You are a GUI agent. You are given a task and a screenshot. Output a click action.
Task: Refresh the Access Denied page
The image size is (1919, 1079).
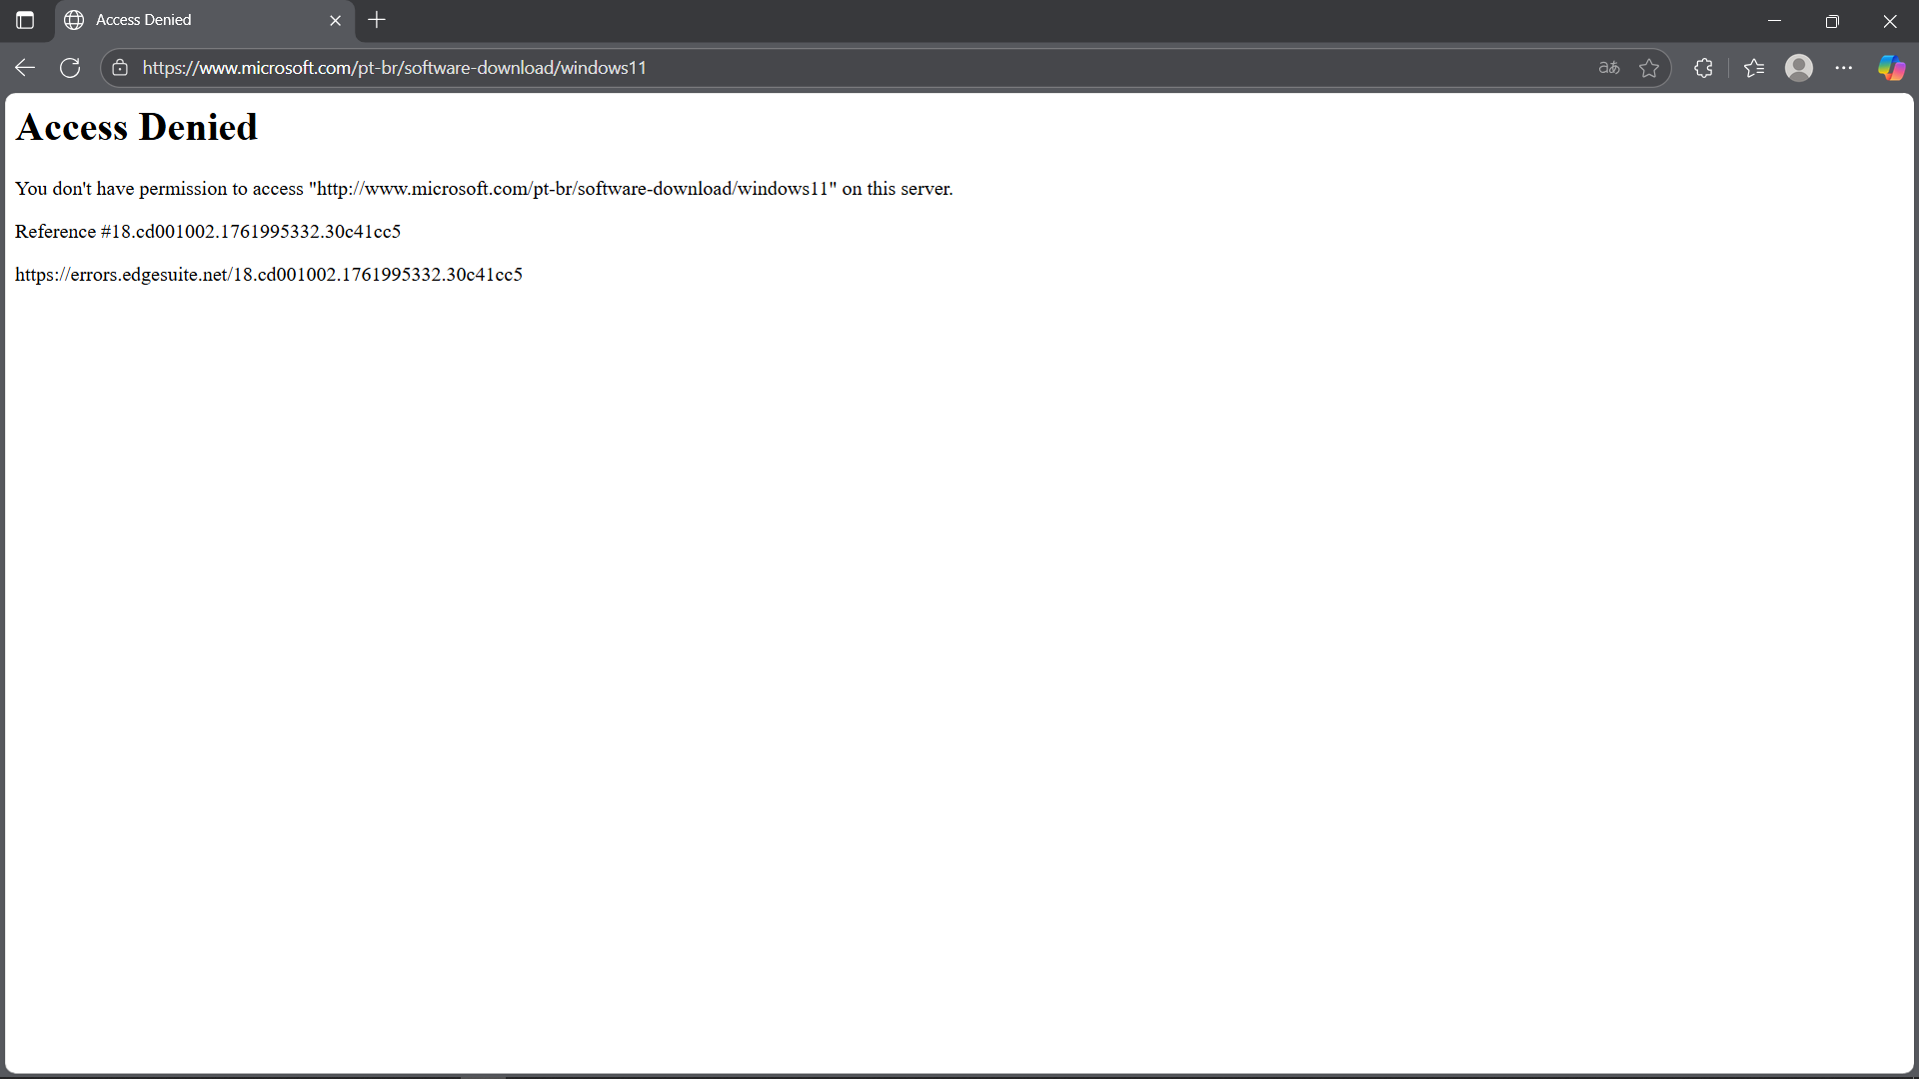coord(70,68)
